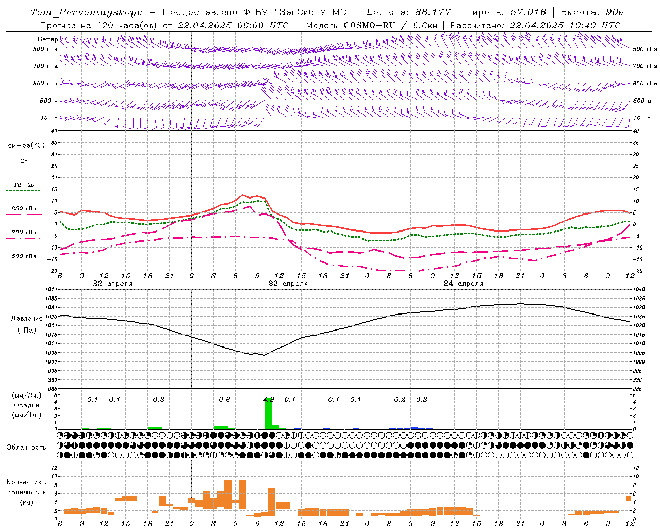
Task: Click the 'Td 2м' dew point legend entry
Action: click(24, 185)
